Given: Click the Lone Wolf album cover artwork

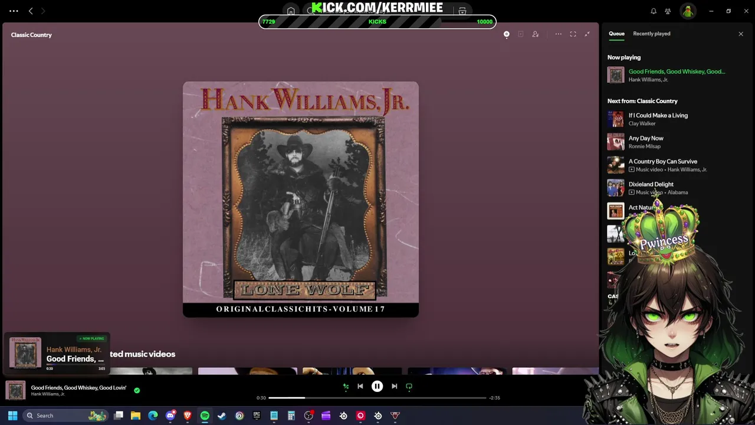Looking at the screenshot, I should click(301, 200).
